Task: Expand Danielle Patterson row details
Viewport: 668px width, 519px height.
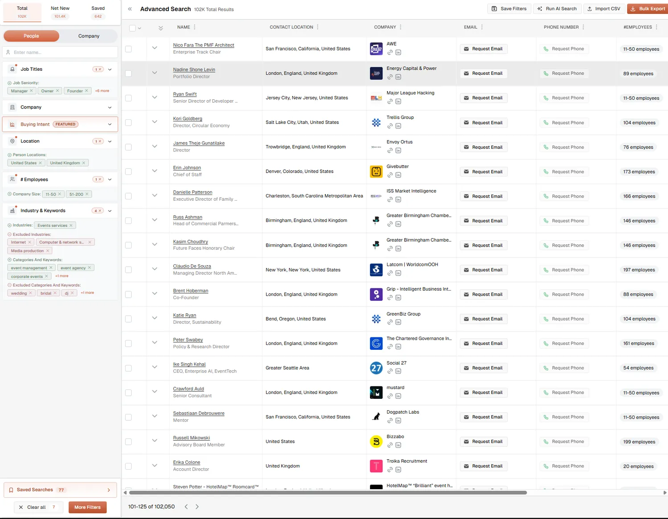Action: pyautogui.click(x=155, y=195)
